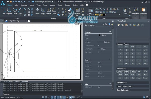
Task: Click the command line input field
Action: 42,94
